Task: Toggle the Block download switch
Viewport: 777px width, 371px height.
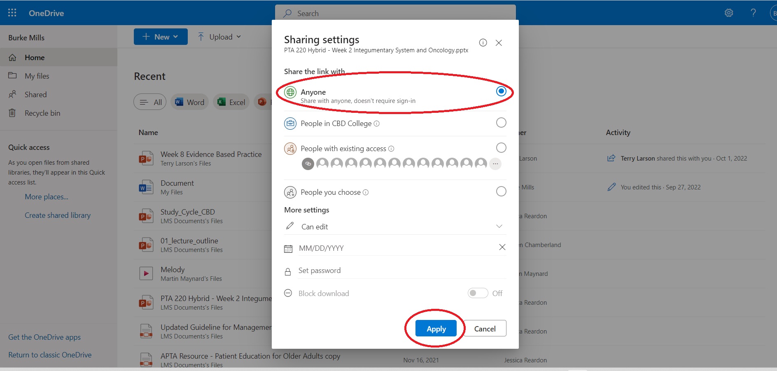Action: pyautogui.click(x=478, y=293)
